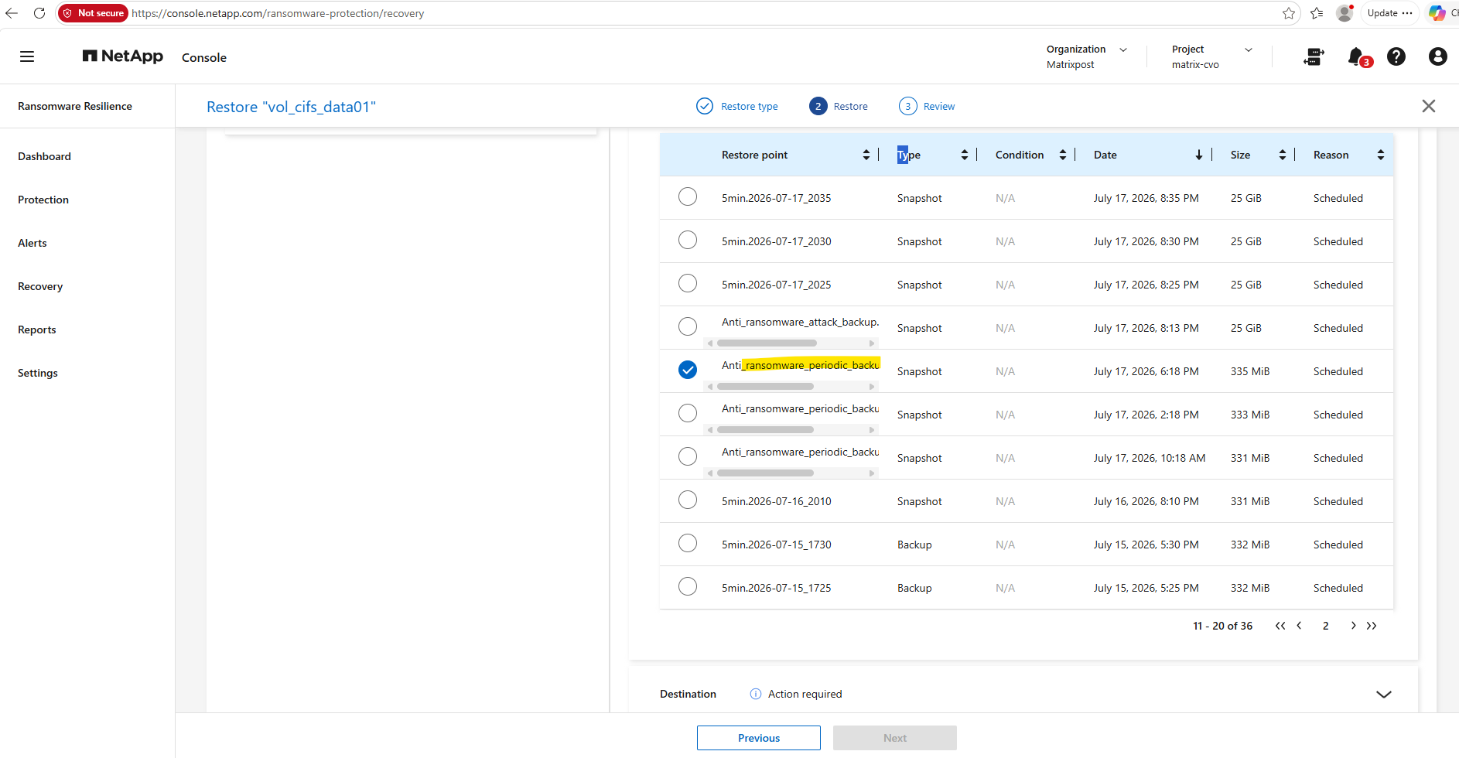Click page number 2 in pagination
Screen dimensions: 1459x758
pyautogui.click(x=1326, y=626)
